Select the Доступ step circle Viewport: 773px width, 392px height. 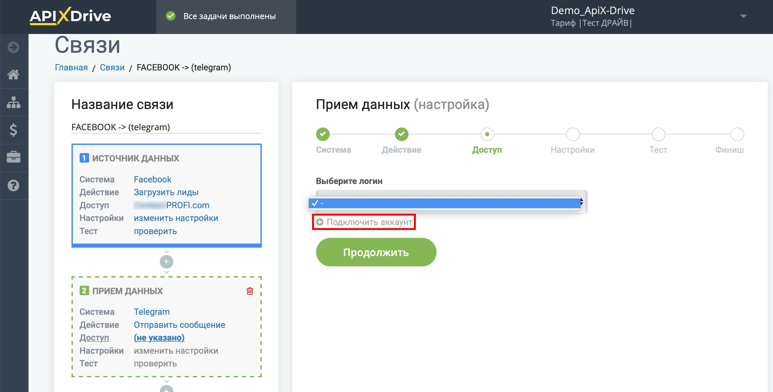point(487,134)
